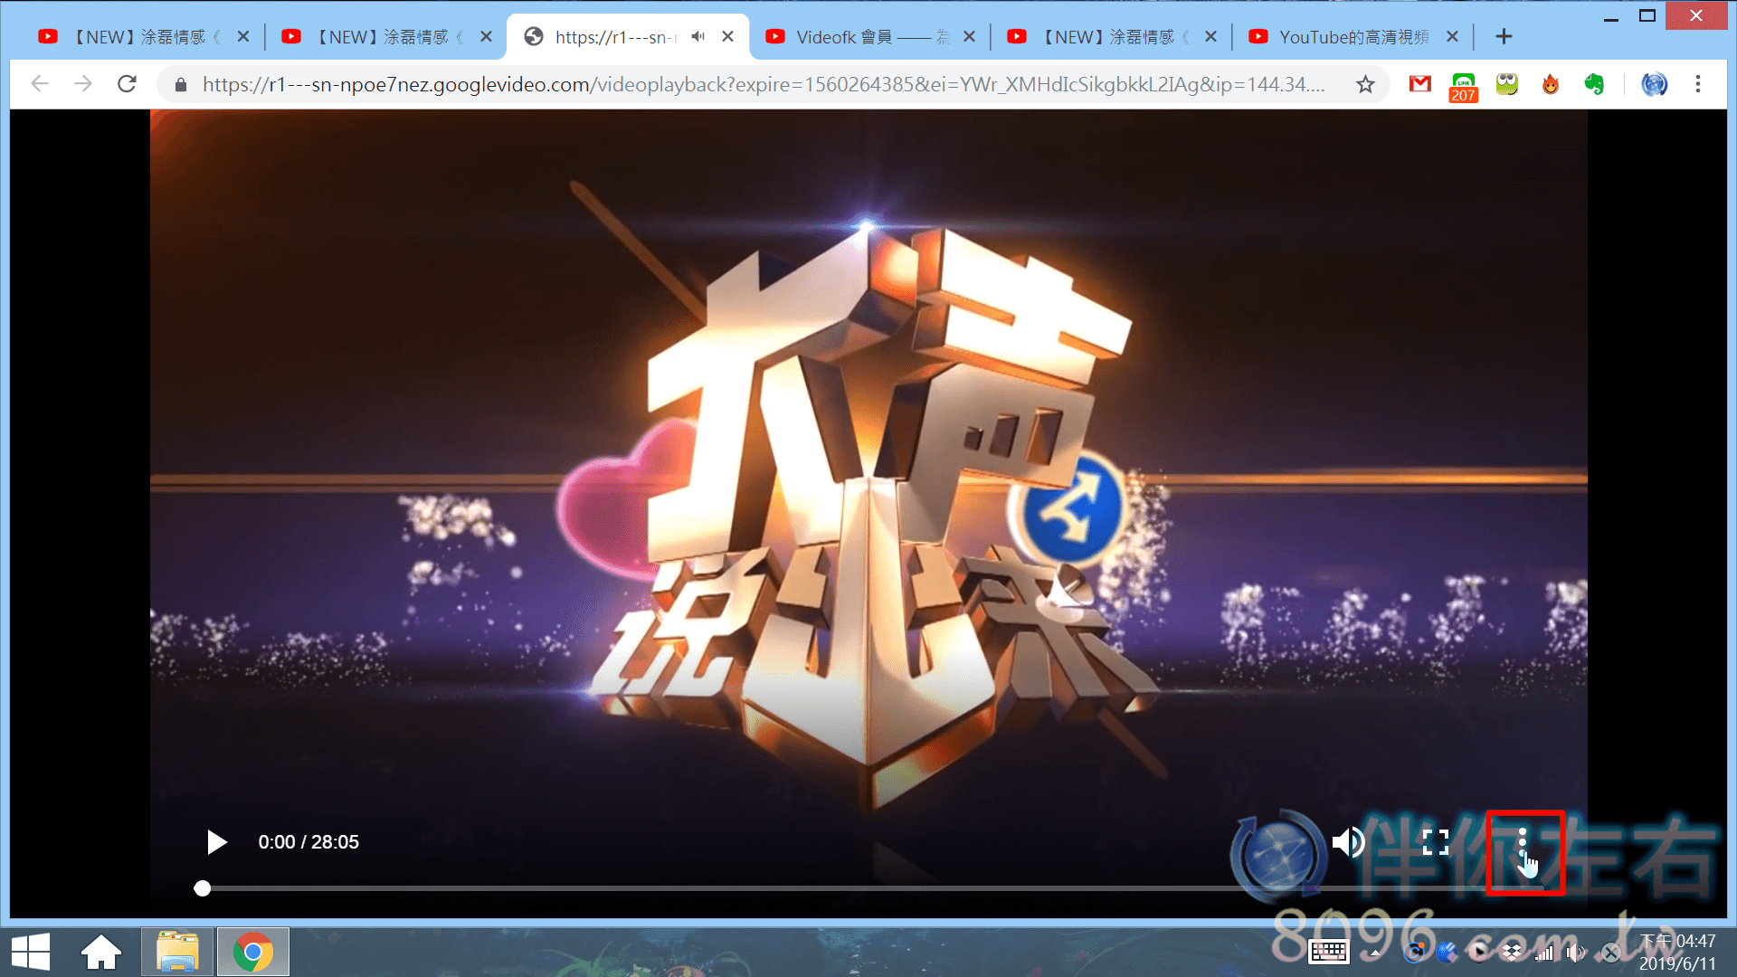Go back to previous page
The image size is (1737, 977).
coord(39,84)
